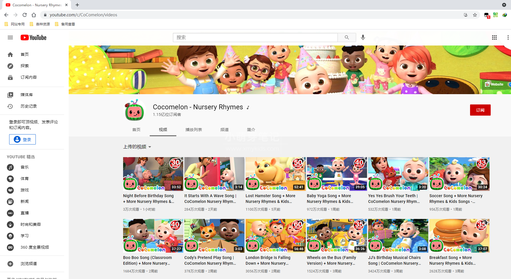Viewport: 511px width, 279px height.
Task: Open Night Before Birthday Song thumbnail
Action: pos(153,174)
